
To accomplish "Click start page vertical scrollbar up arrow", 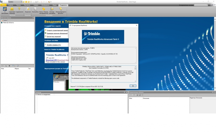I will 215,19.
